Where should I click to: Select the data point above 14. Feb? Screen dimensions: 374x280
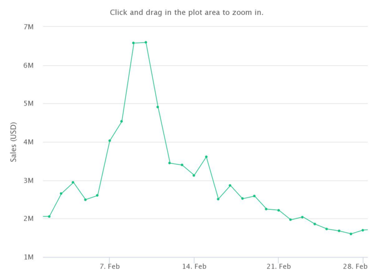[194, 175]
